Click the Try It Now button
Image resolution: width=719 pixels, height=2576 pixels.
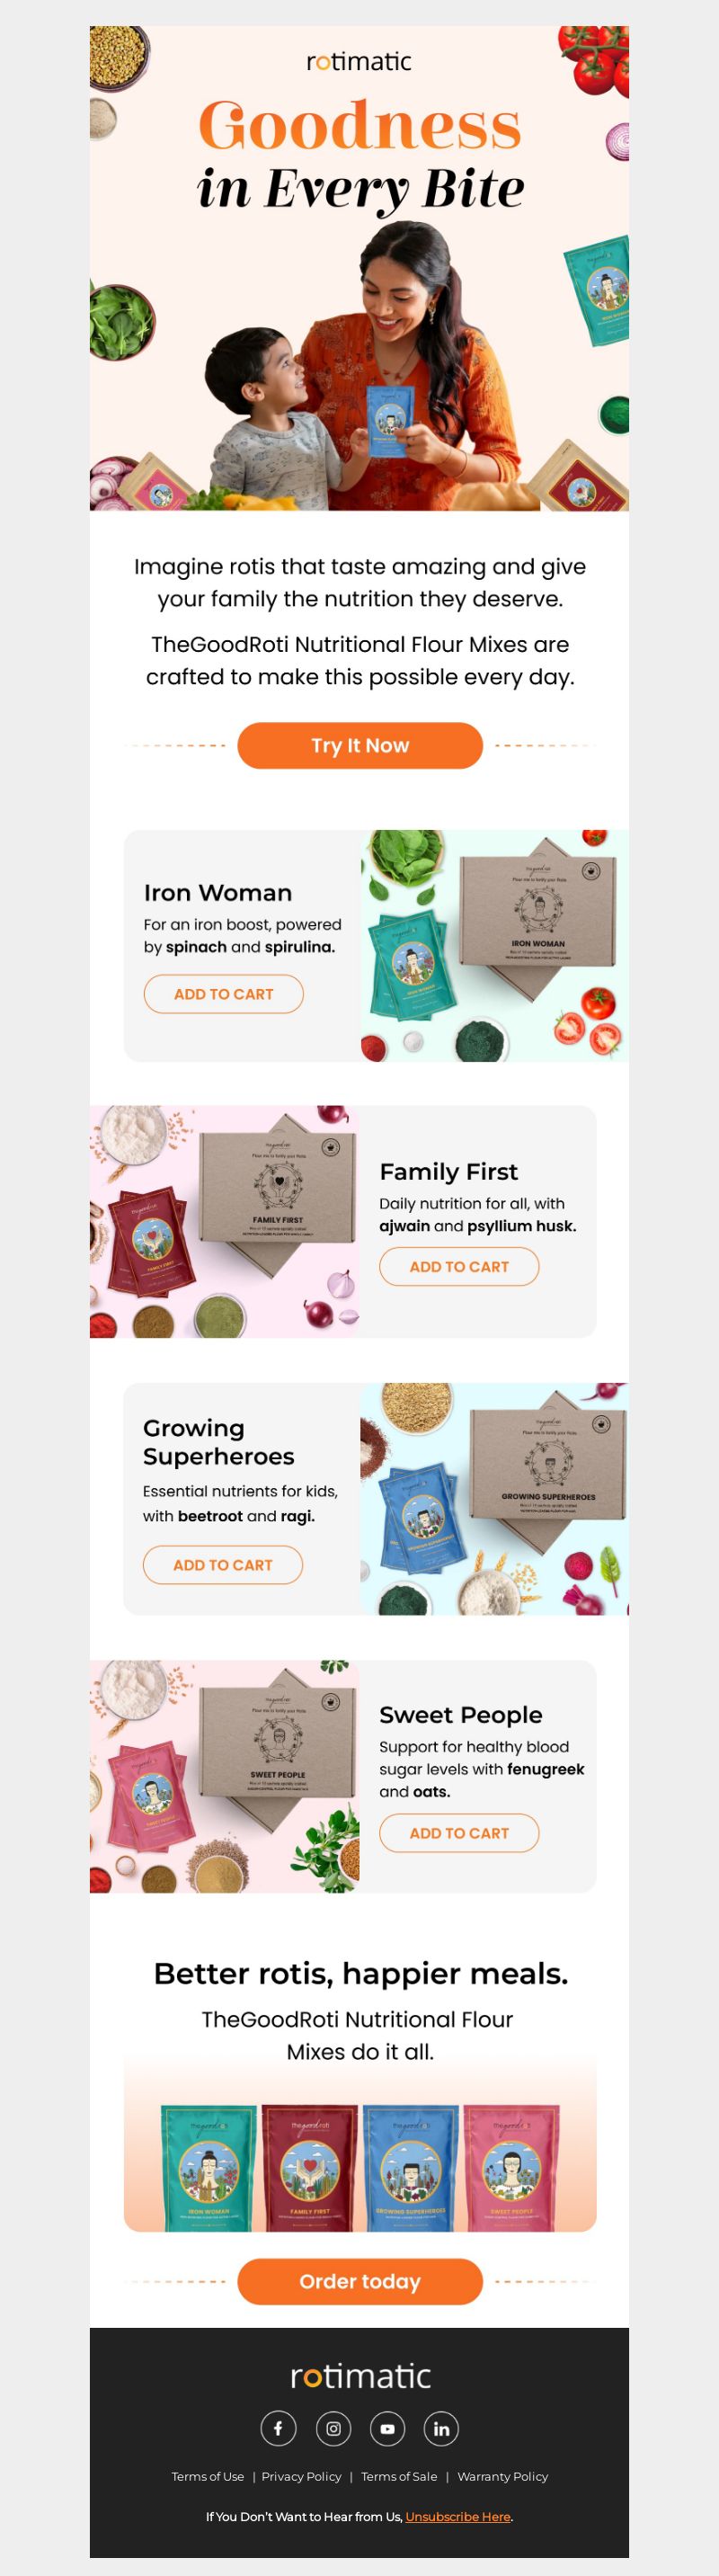[x=360, y=745]
